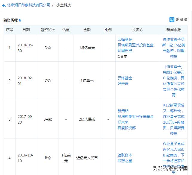Open 云锋基金 investor link in C轮 row
The image size is (192, 175).
[125, 78]
